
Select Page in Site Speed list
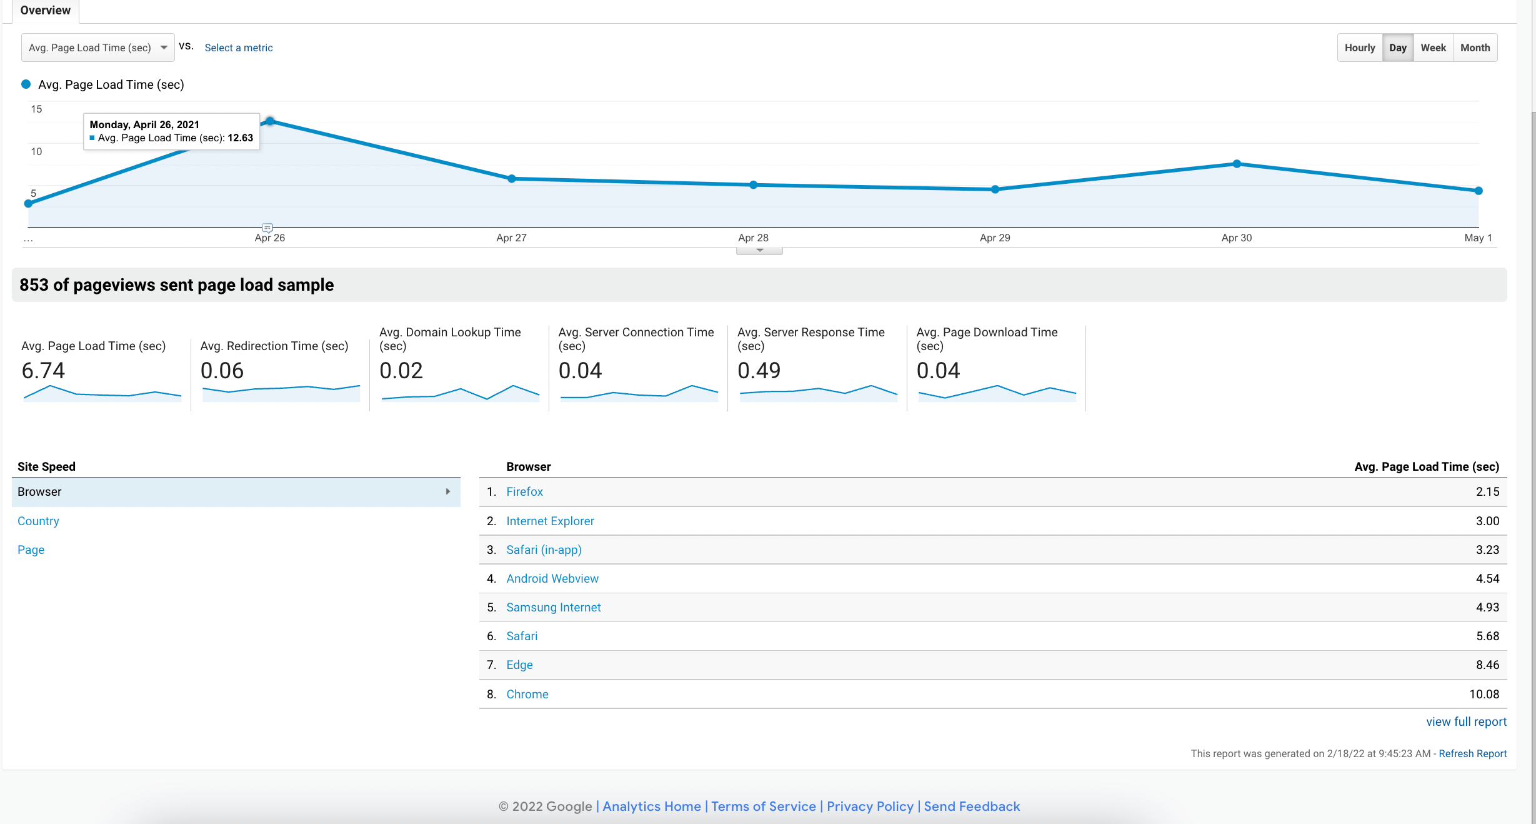[31, 550]
